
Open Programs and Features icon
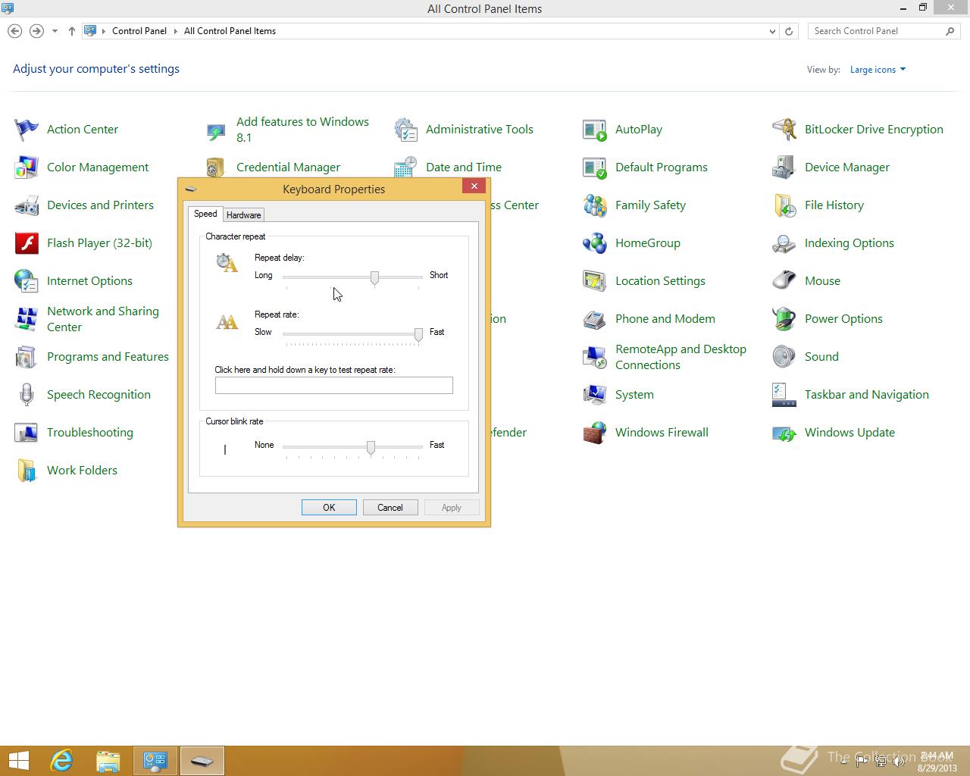tap(27, 357)
